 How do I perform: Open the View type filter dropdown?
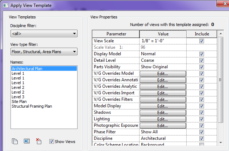[44, 52]
